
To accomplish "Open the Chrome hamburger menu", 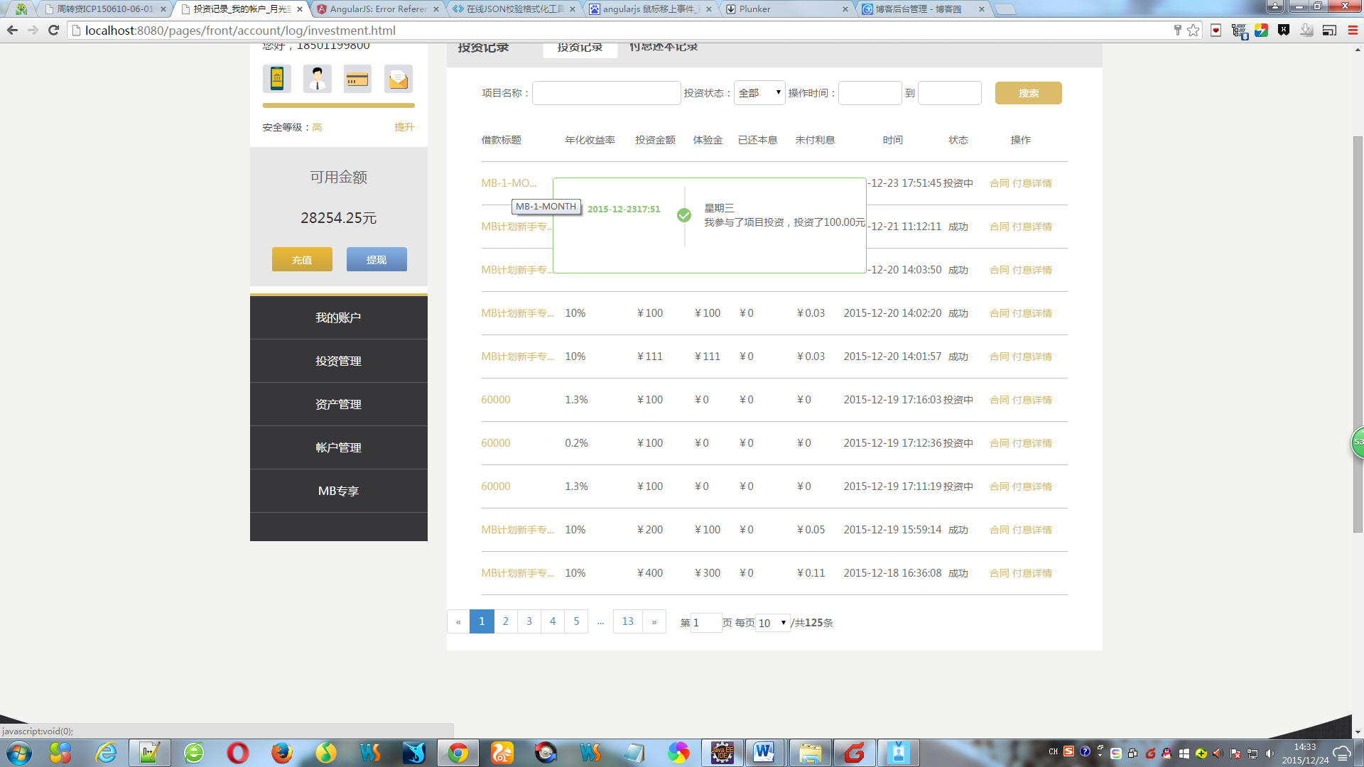I will (1352, 30).
